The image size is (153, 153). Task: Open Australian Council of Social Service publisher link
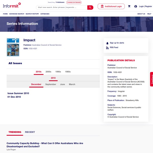click(x=47, y=45)
